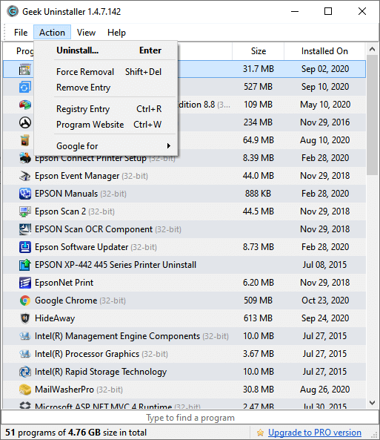Open Program Website from the menu

click(x=106, y=125)
